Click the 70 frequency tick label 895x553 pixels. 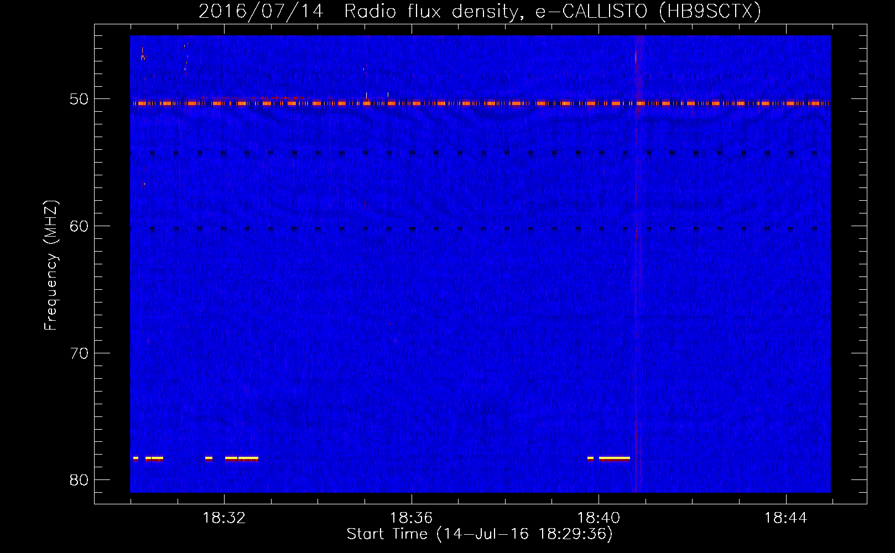(79, 353)
